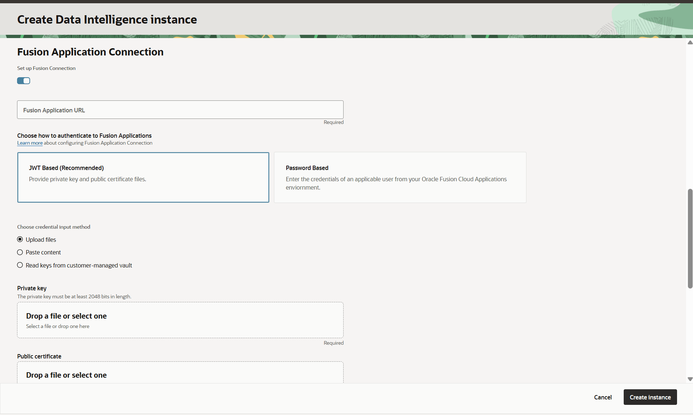Click the Fusion Application URL input field
Image resolution: width=693 pixels, height=415 pixels.
[180, 109]
